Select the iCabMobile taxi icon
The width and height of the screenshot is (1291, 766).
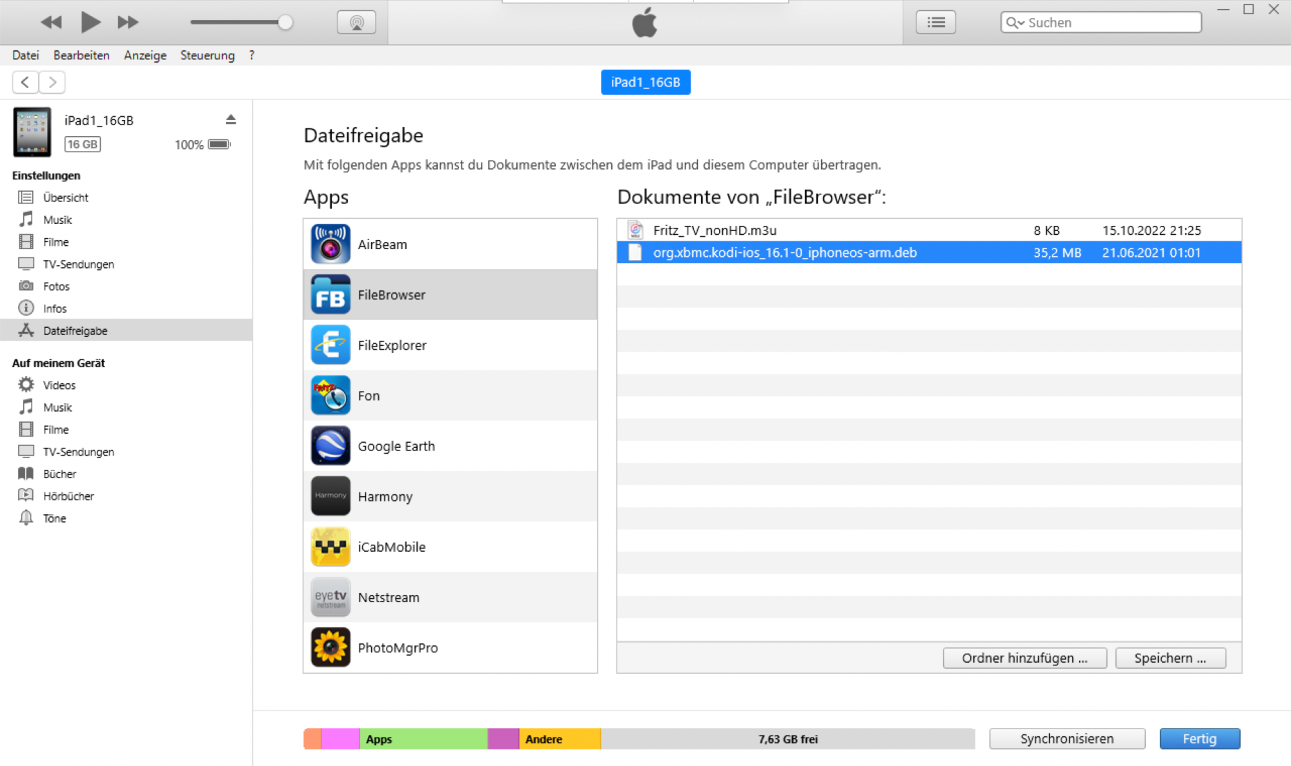330,547
